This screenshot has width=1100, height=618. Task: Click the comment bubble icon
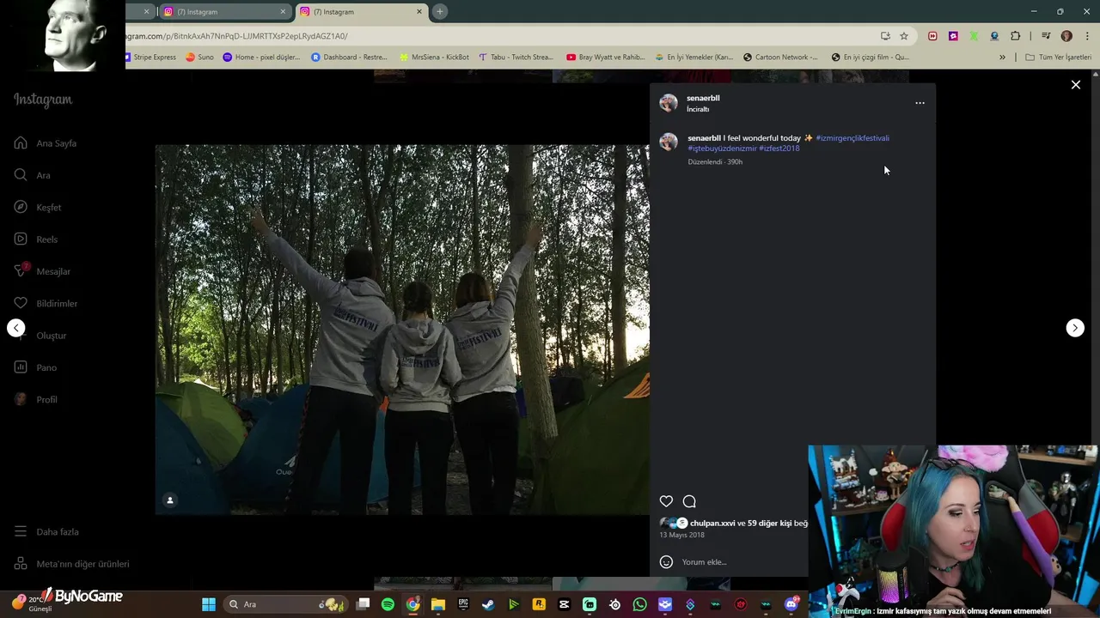coord(689,501)
